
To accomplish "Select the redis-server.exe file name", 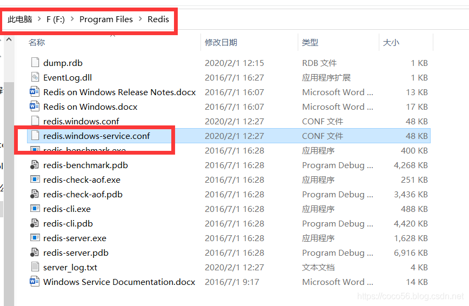I will (75, 238).
